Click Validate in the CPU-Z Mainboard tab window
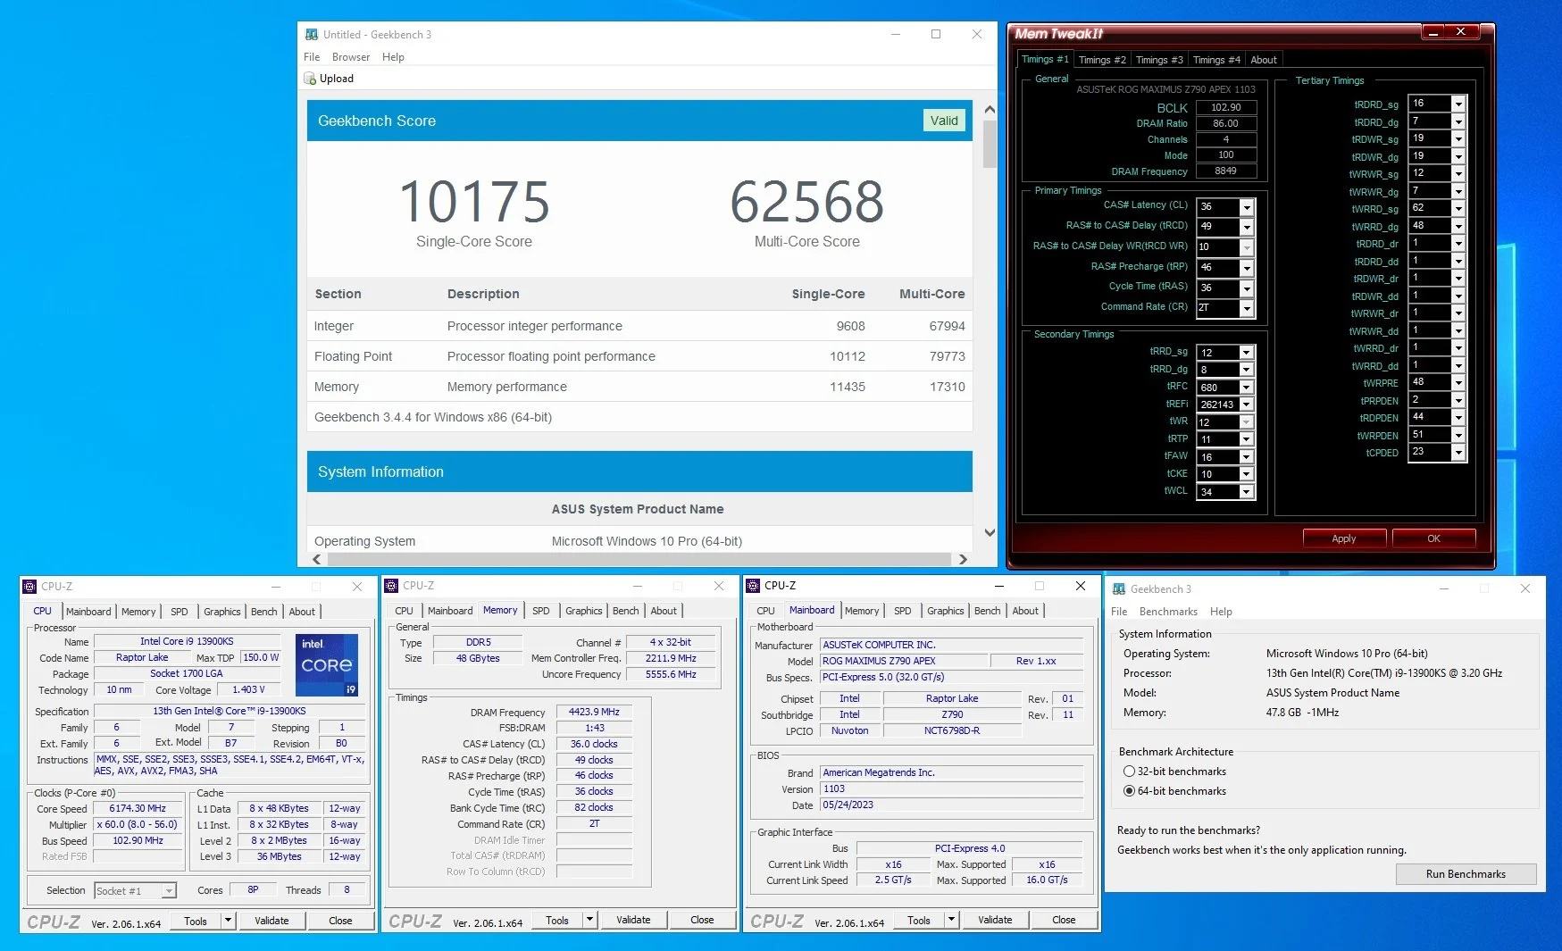This screenshot has height=951, width=1562. (x=995, y=920)
